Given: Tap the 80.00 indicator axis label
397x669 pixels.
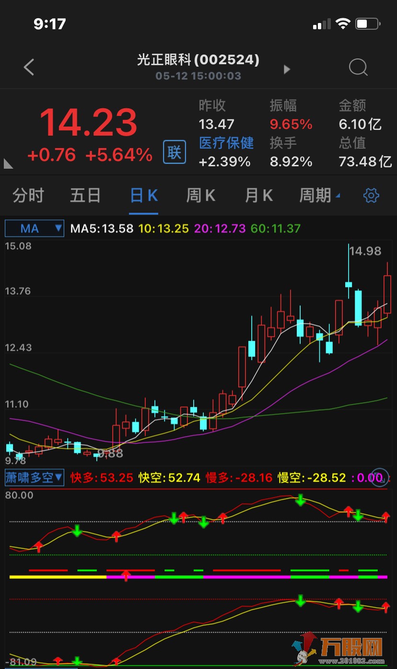Looking at the screenshot, I should pyautogui.click(x=19, y=495).
